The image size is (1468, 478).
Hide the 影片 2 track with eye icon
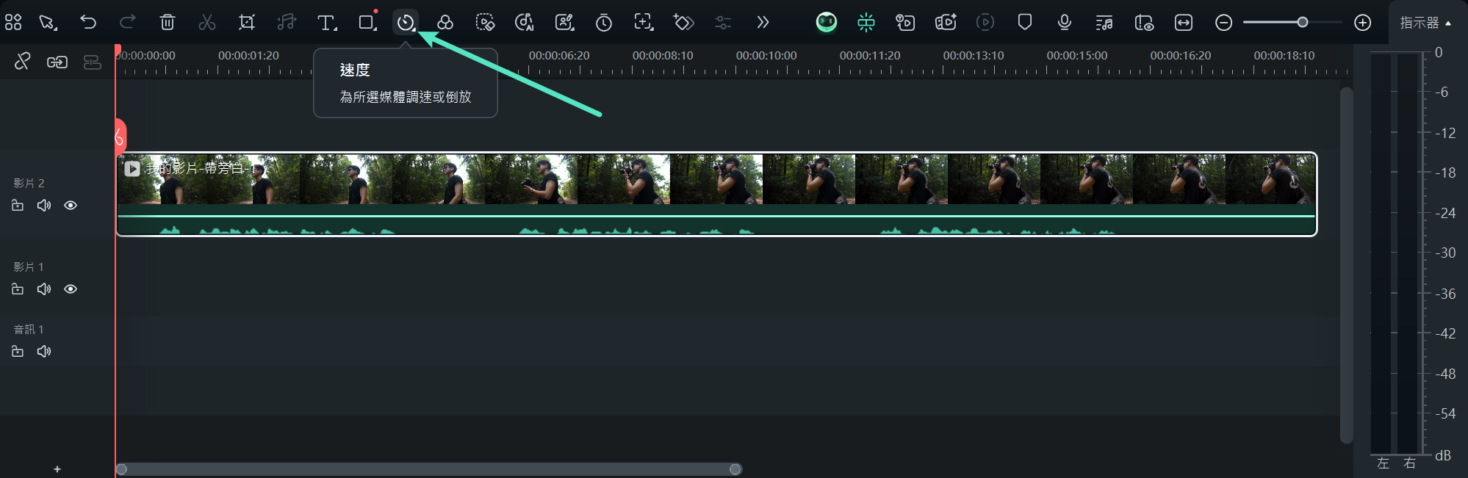tap(71, 206)
